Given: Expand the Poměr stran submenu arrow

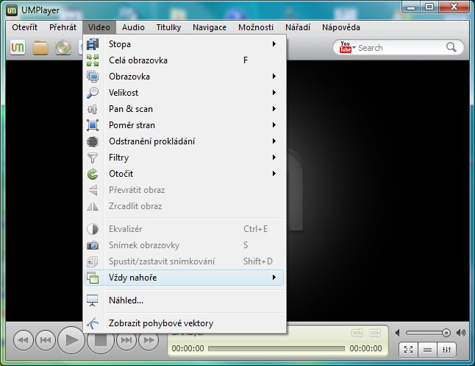Looking at the screenshot, I should [x=274, y=124].
